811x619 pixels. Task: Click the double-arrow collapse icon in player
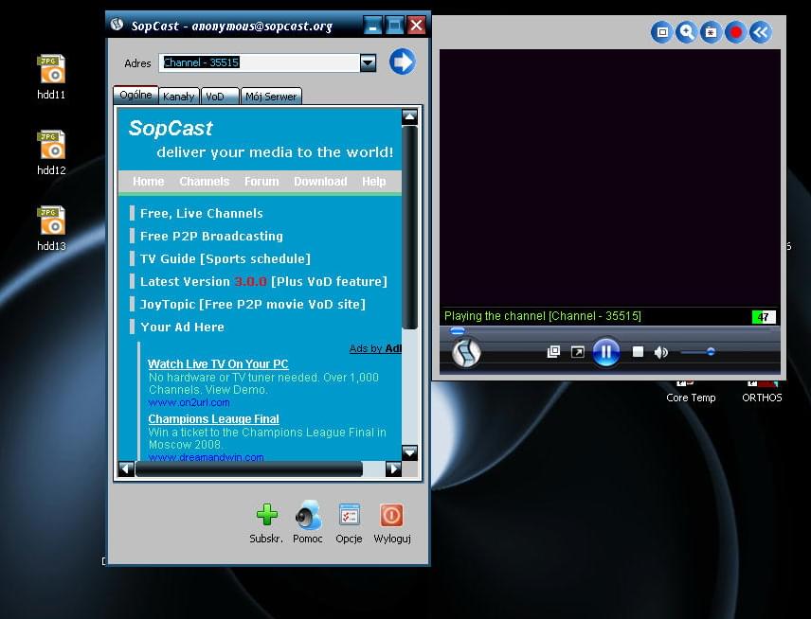pyautogui.click(x=760, y=32)
